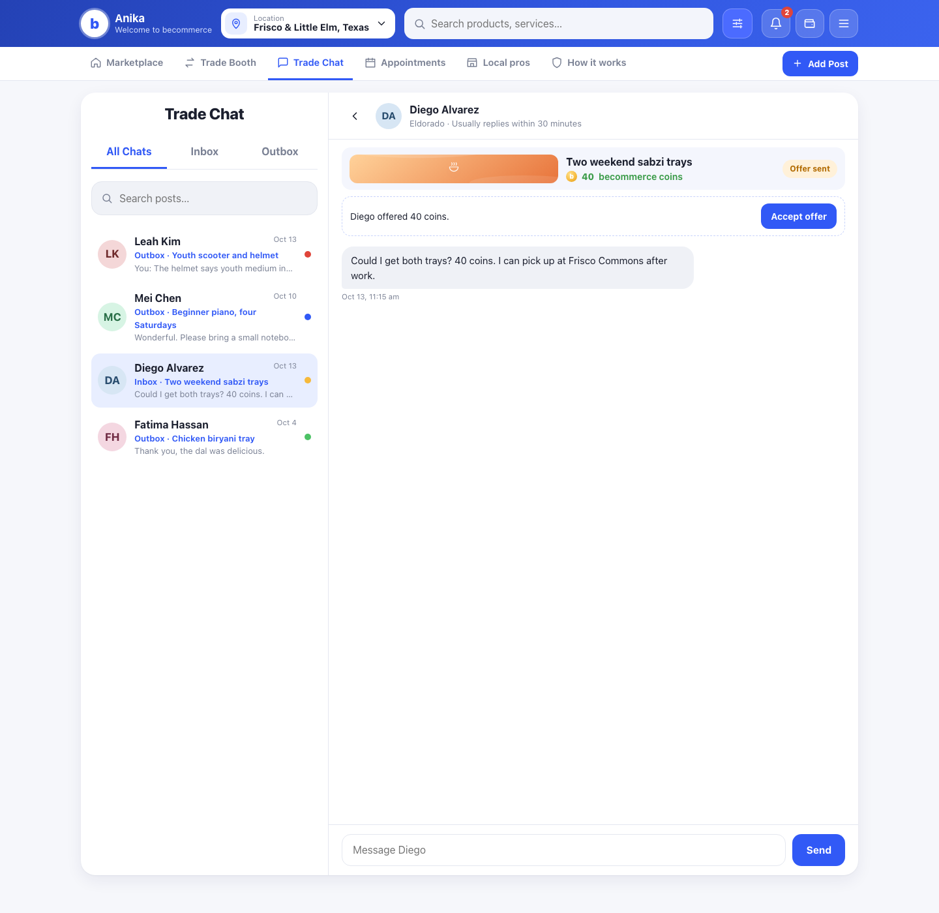Click the location pin icon
The height and width of the screenshot is (913, 939).
[236, 23]
